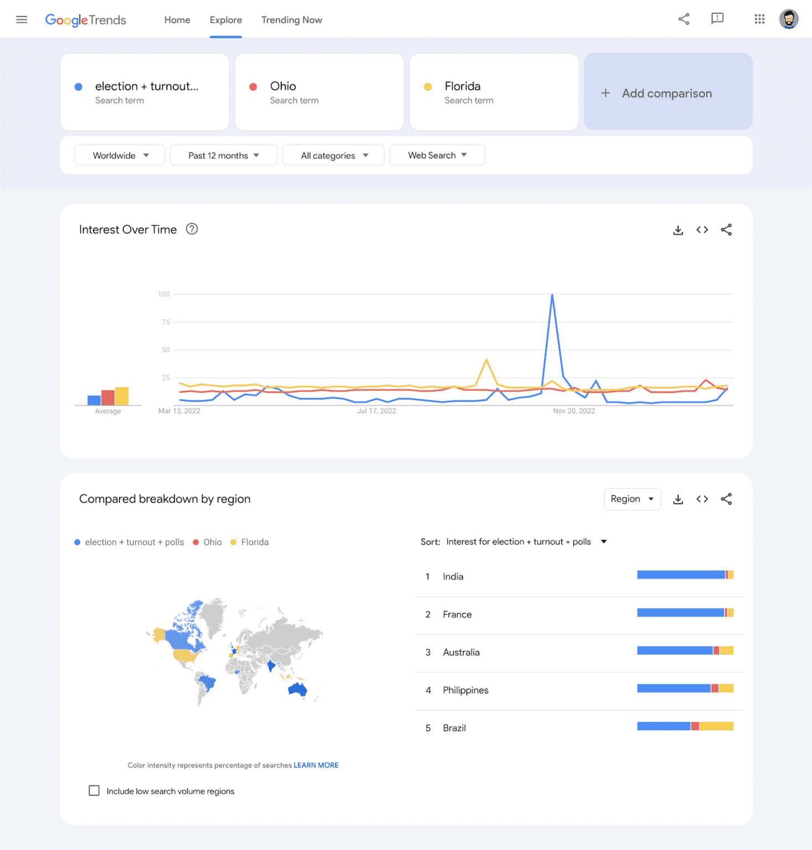Viewport: 812px width, 850px height.
Task: Download the regional breakdown data
Action: point(677,499)
